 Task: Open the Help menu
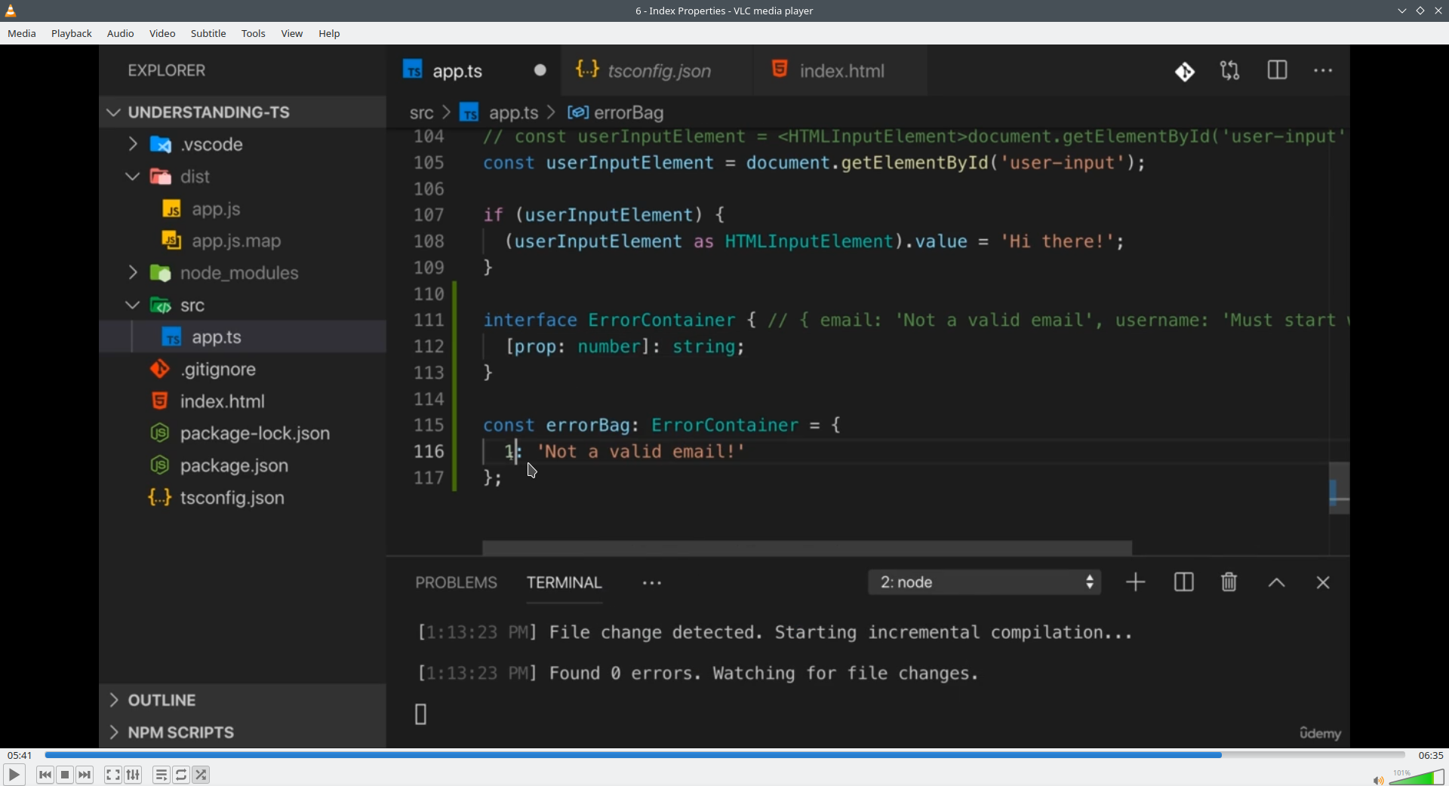click(x=330, y=34)
